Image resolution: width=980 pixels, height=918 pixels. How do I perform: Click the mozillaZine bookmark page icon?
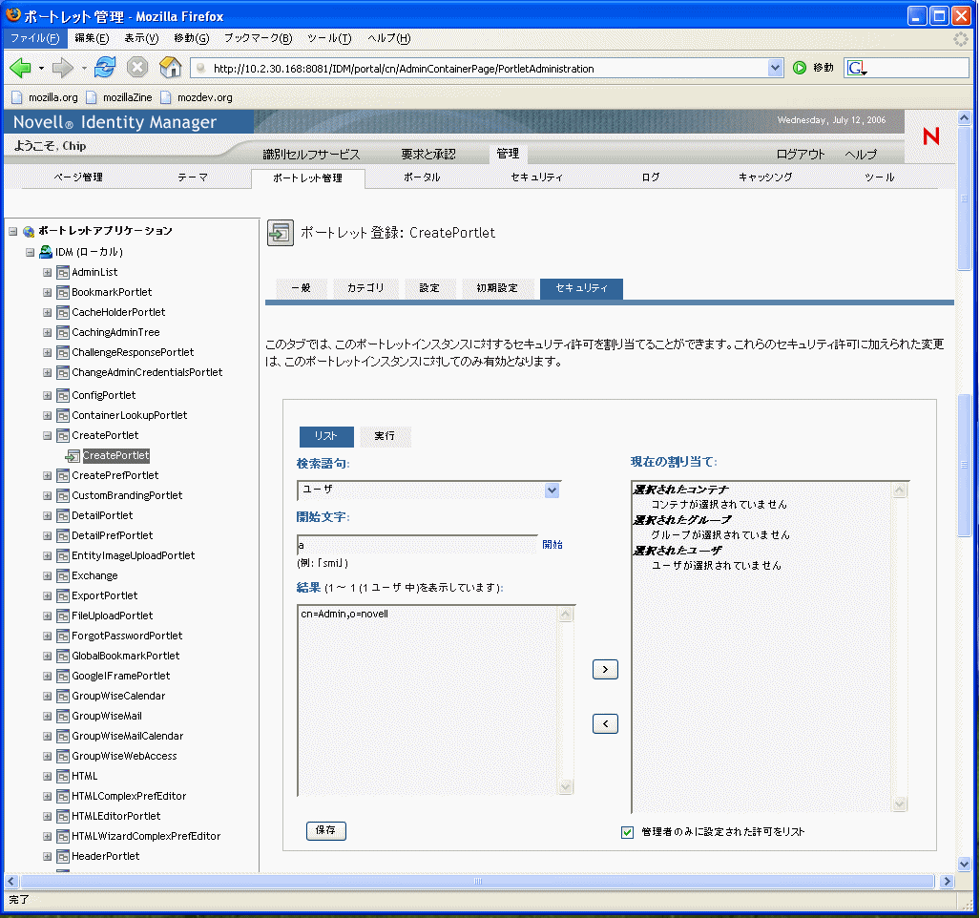[92, 97]
